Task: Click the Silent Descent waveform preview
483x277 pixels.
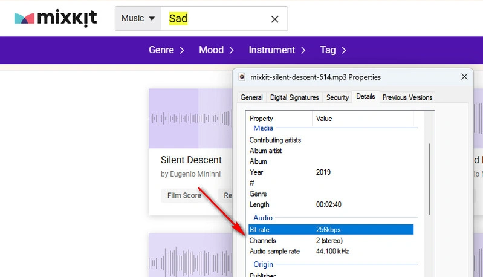Action: click(190, 119)
